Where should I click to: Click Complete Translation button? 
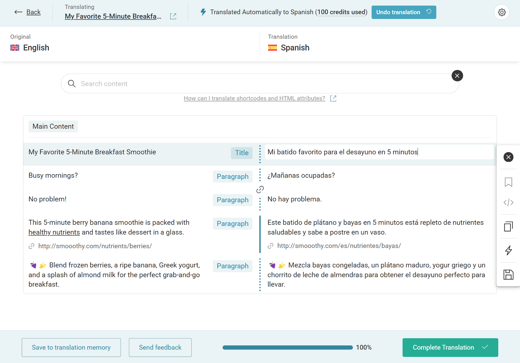pos(450,347)
